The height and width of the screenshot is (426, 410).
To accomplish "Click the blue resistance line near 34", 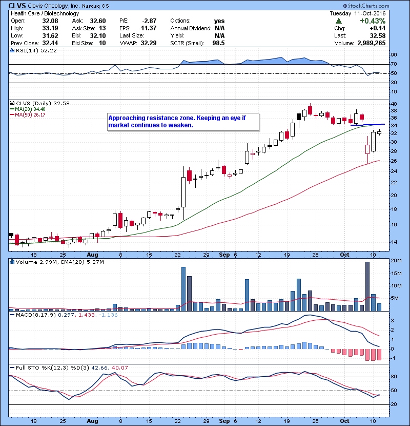I will 367,125.
